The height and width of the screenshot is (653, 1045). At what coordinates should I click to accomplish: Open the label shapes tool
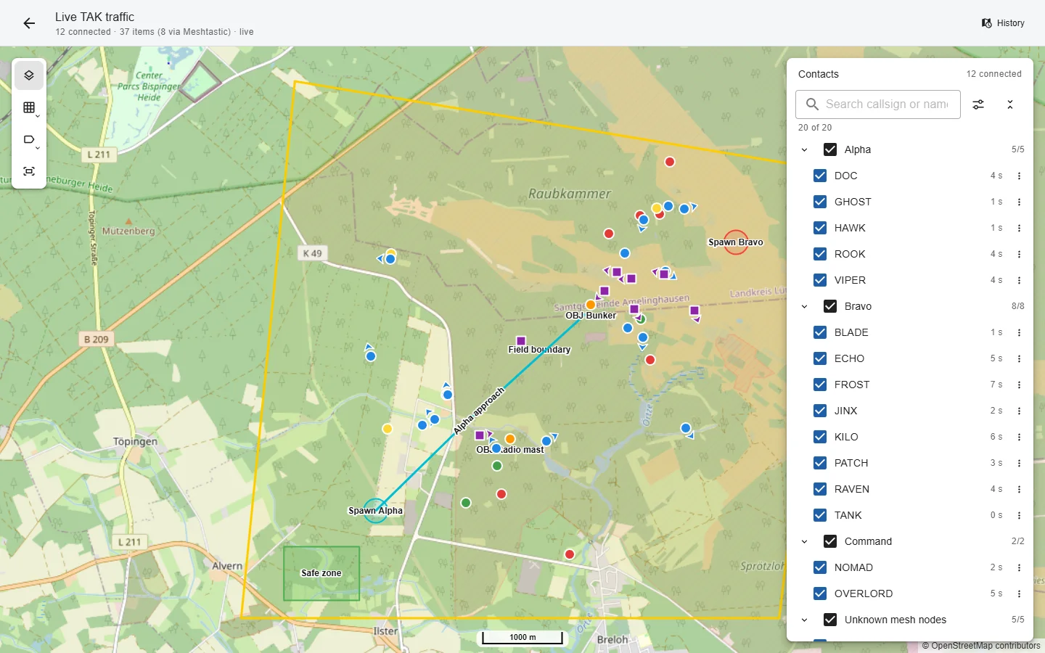29,139
